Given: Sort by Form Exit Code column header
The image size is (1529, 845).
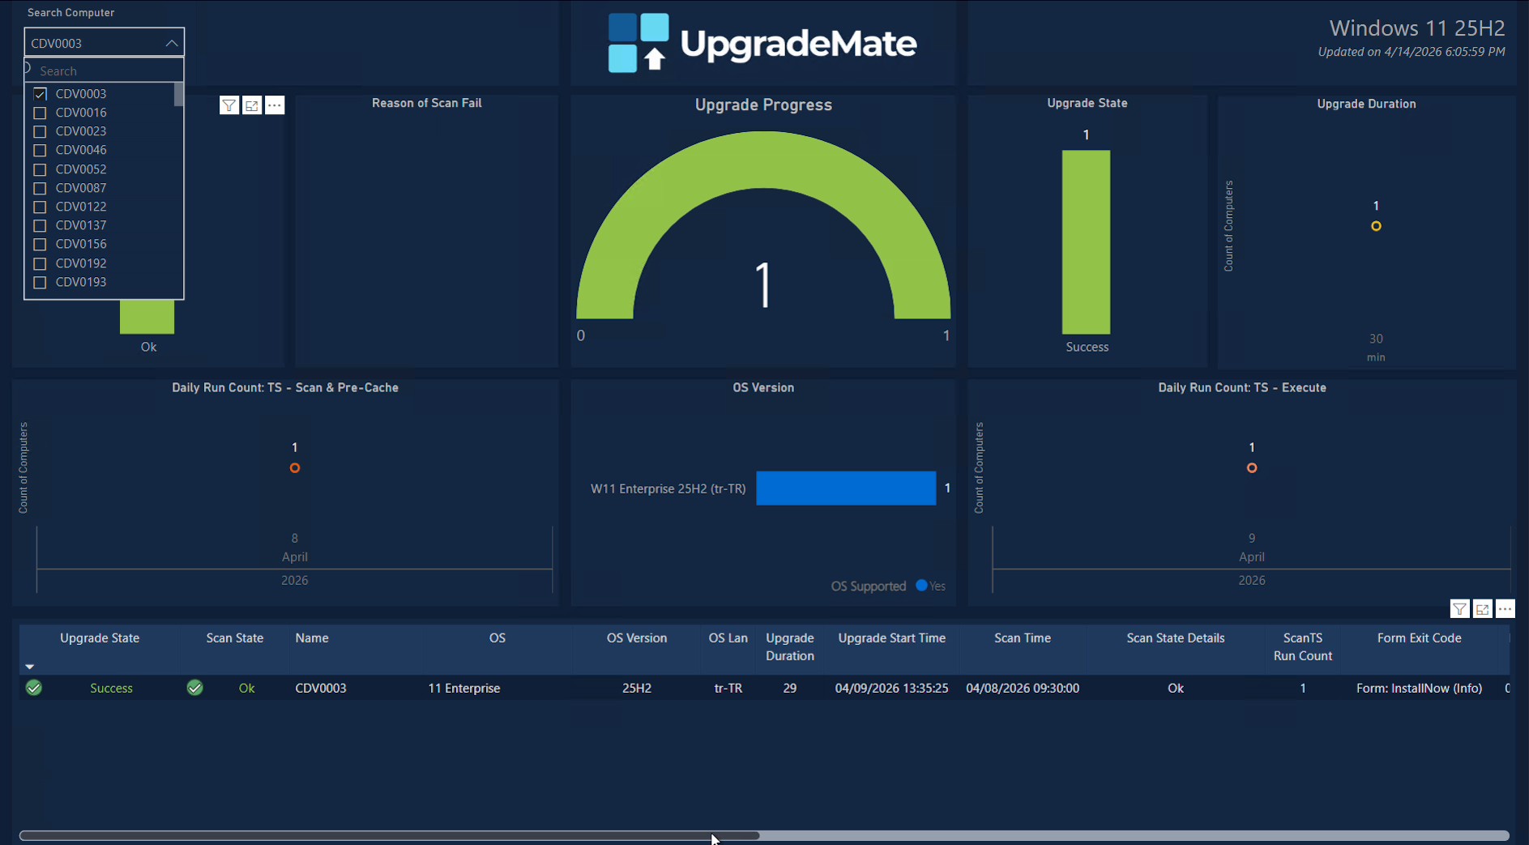Looking at the screenshot, I should (1420, 638).
